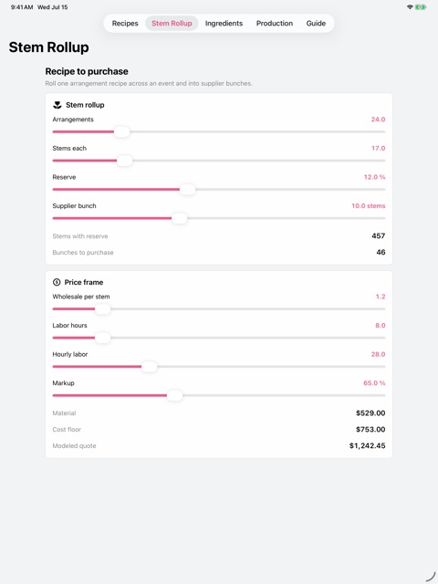
Task: Tap the battery icon in status bar
Action: [421, 7]
